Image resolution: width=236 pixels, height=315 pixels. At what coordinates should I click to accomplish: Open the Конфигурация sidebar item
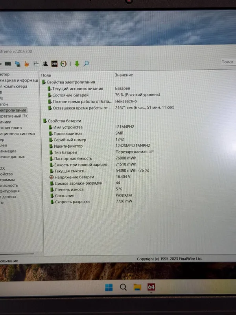tap(9, 191)
